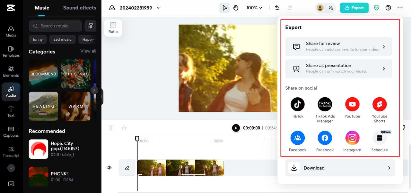This screenshot has width=411, height=193.
Task: Expand more sidebar tools chevron
Action: [x=11, y=168]
